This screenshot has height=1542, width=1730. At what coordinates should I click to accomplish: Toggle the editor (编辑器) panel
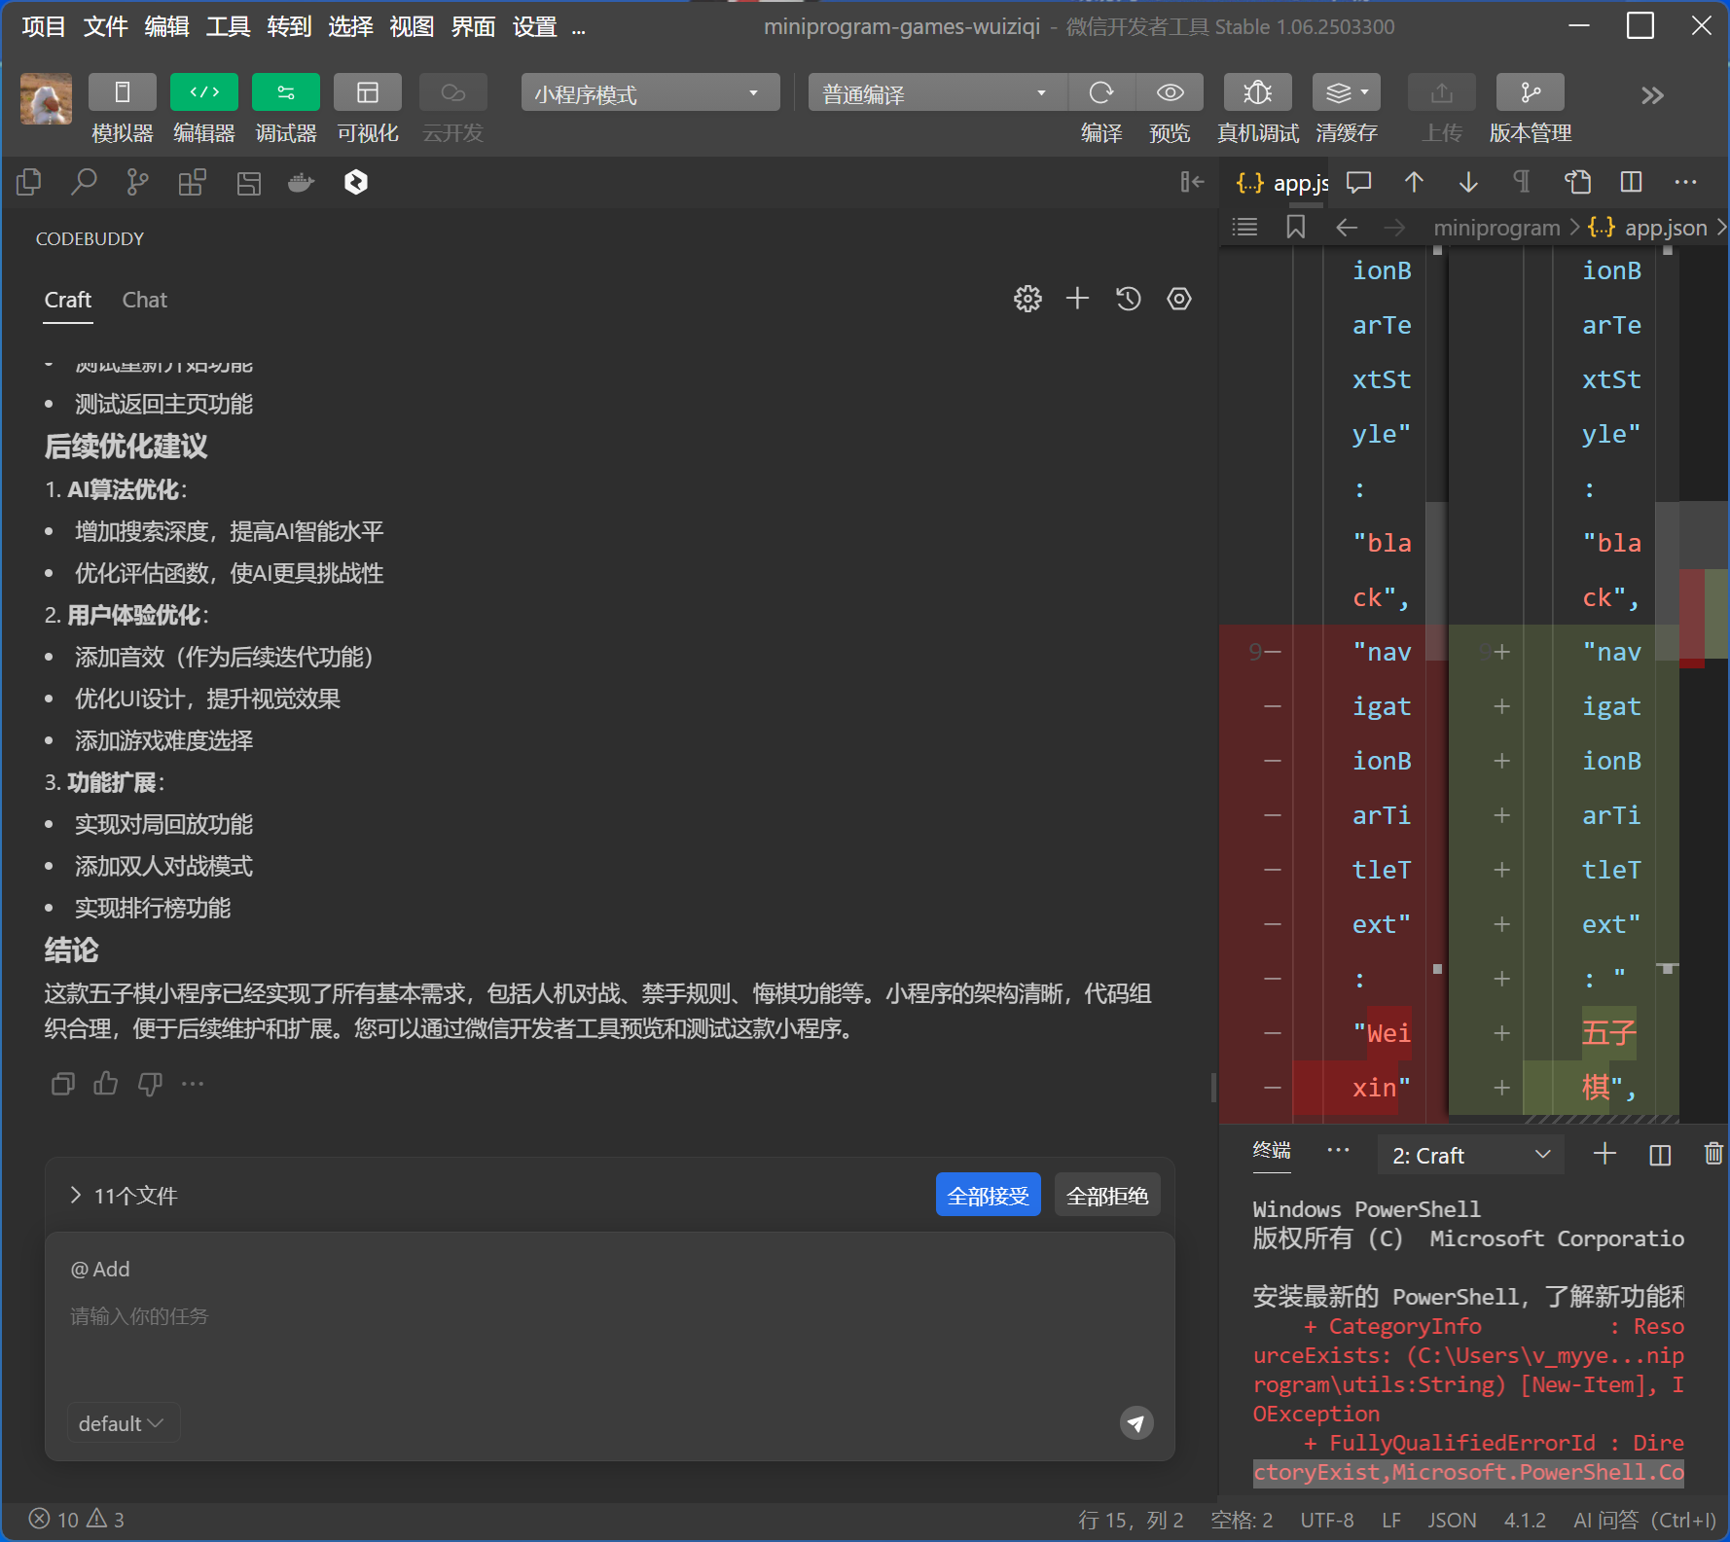point(204,93)
